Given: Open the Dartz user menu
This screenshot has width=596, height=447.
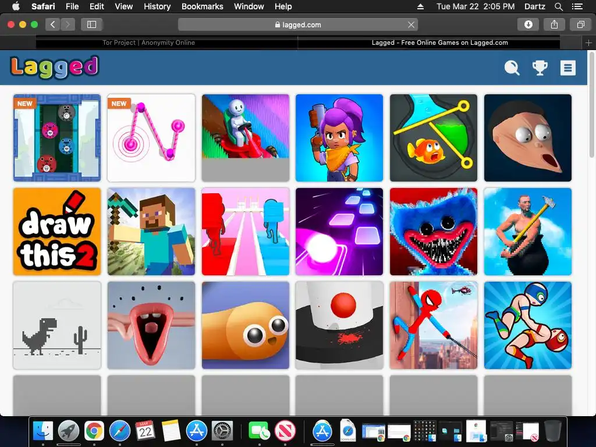Looking at the screenshot, I should coord(534,6).
